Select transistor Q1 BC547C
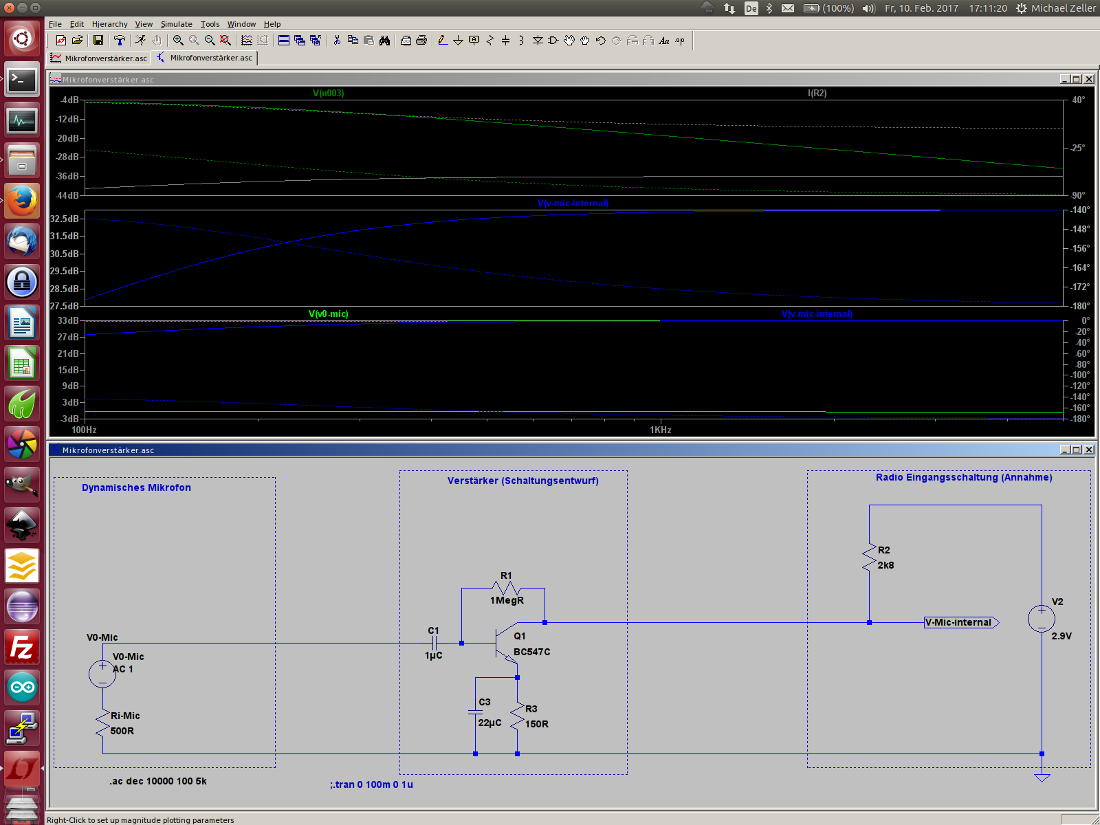This screenshot has height=825, width=1100. click(x=507, y=643)
